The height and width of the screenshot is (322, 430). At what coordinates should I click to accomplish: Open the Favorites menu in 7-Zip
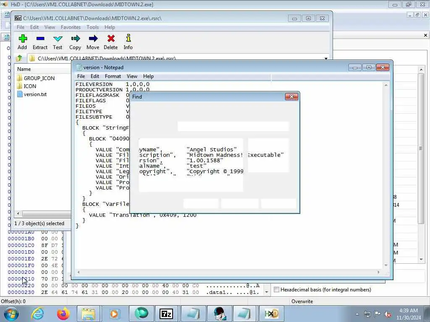[x=71, y=27]
